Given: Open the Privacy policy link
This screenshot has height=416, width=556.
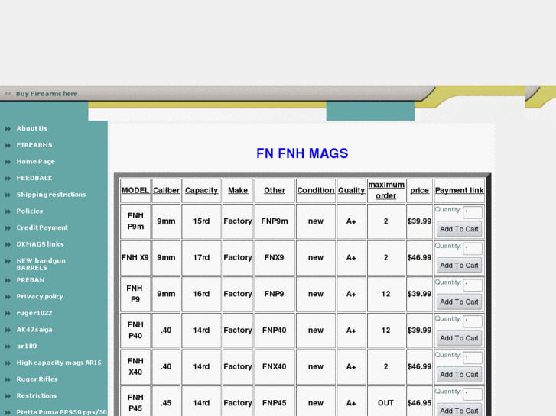Looking at the screenshot, I should pyautogui.click(x=40, y=297).
